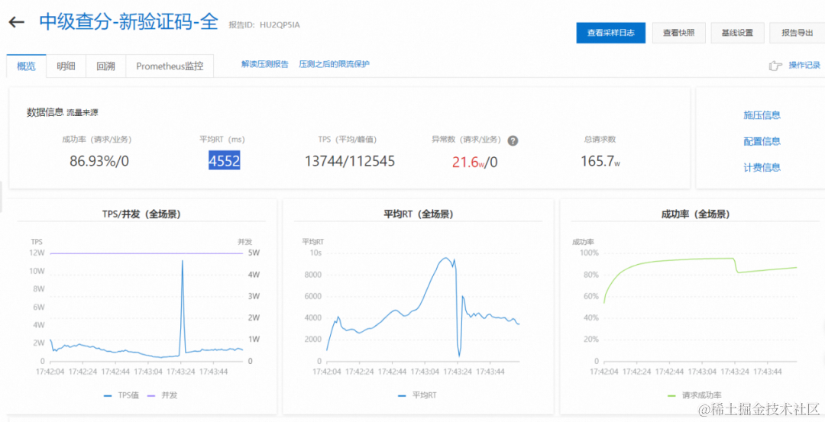The width and height of the screenshot is (825, 422).
Task: Click the 成功率（全场景） chart title
Action: tap(694, 214)
